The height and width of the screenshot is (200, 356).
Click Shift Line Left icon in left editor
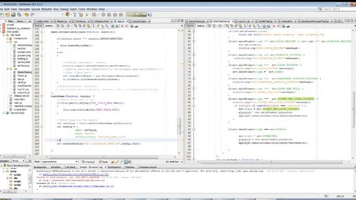112,26
